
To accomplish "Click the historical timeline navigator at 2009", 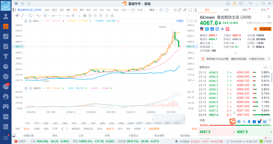I will pyautogui.click(x=131, y=123).
